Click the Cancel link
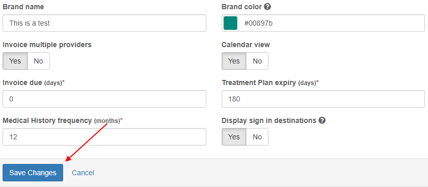The height and width of the screenshot is (187, 428). [x=83, y=173]
